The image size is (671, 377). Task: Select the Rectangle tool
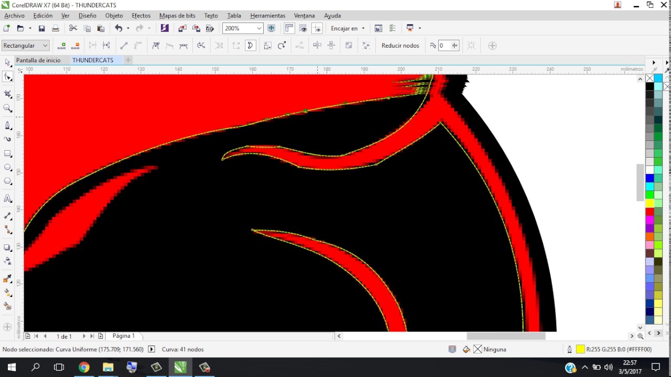(7, 153)
